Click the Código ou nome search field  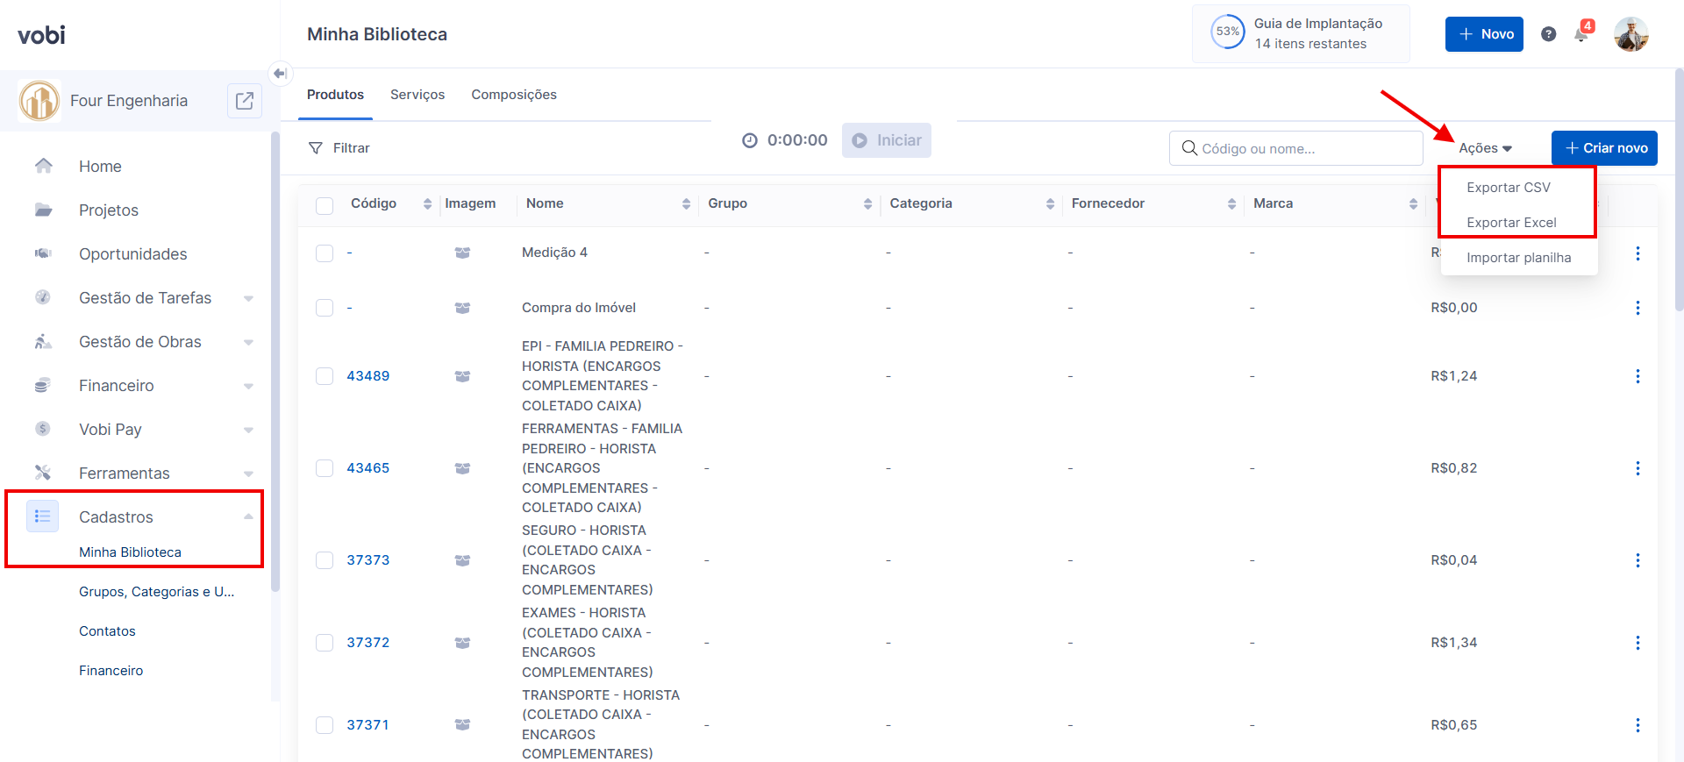(1295, 148)
